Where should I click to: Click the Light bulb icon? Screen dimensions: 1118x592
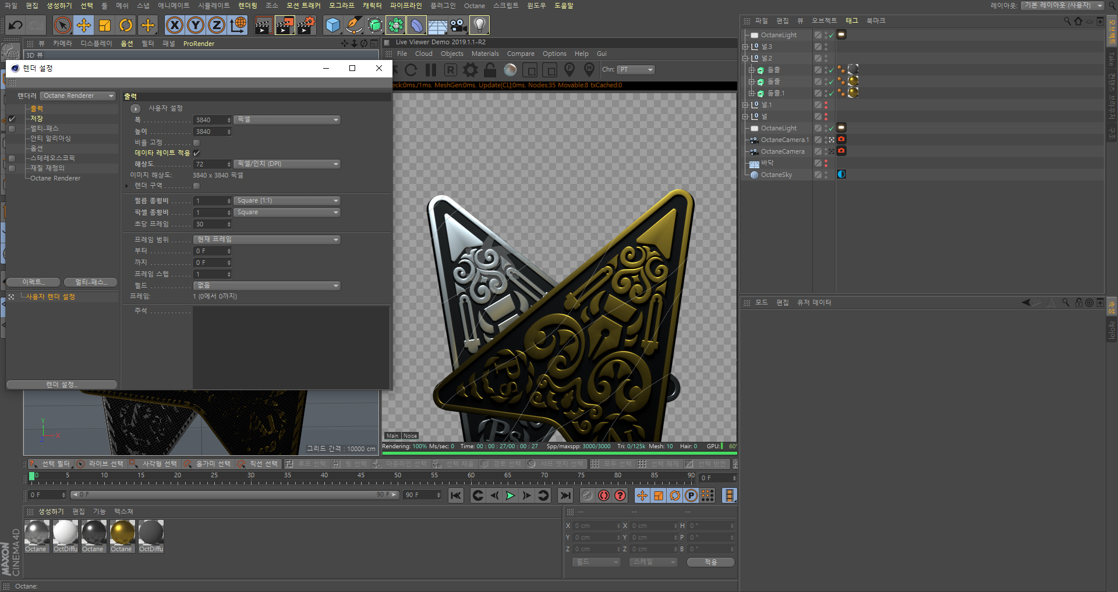[480, 25]
